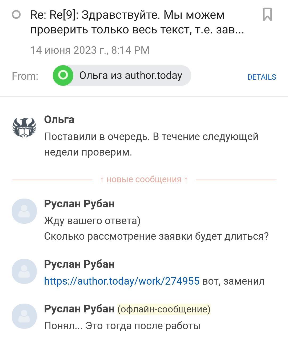Click 'новые сообщения' divider marker

(x=144, y=179)
